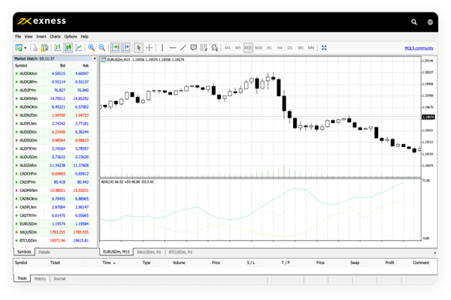Select AUDNZDm row in Market Watch
This screenshot has height=300, width=451.
52,115
